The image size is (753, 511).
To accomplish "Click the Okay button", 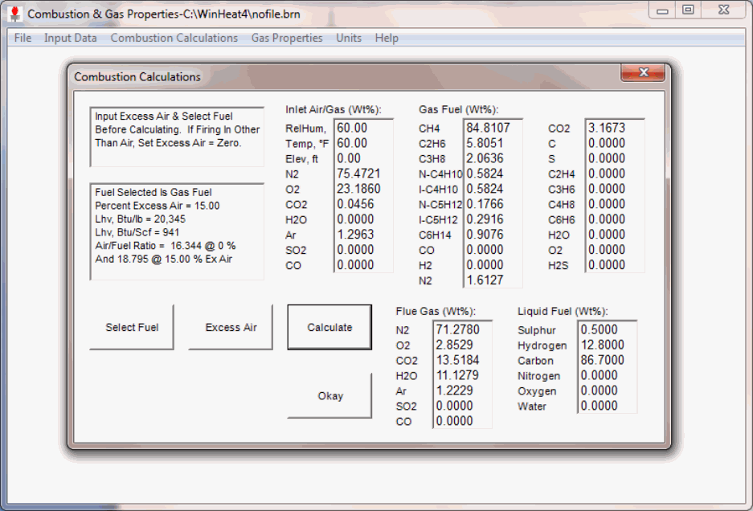I will coord(330,396).
